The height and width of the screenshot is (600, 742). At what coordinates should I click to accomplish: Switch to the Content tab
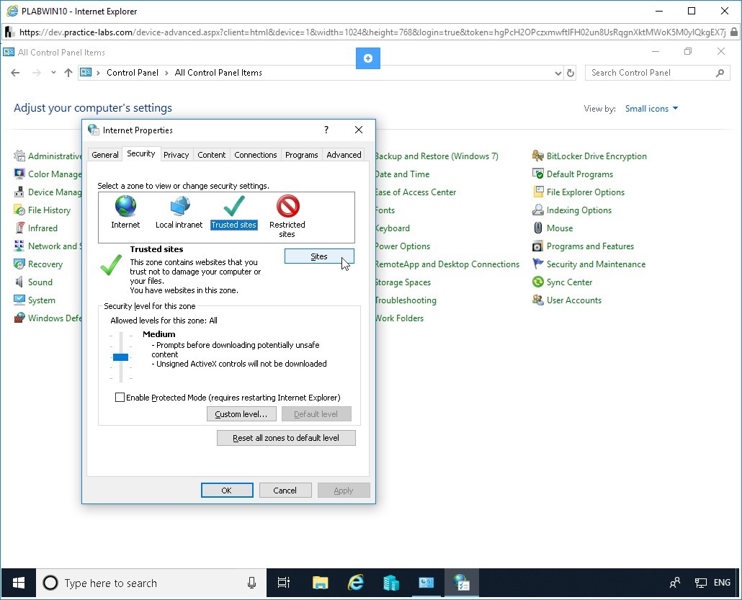point(212,155)
